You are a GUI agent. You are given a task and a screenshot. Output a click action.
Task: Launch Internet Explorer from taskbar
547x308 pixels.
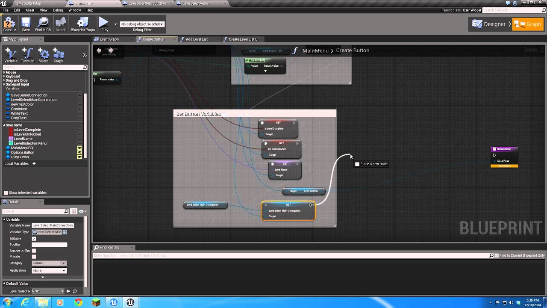26,302
